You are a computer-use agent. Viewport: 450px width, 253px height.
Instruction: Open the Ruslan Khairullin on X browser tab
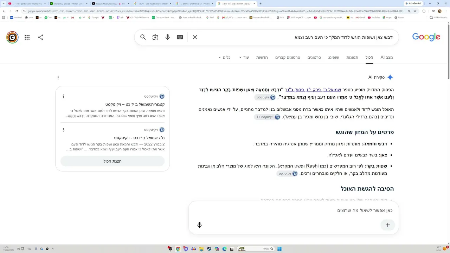[x=111, y=4]
